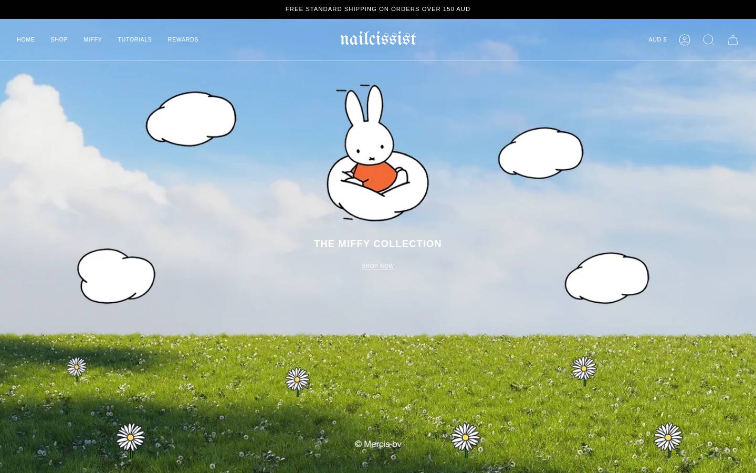This screenshot has width=756, height=473.
Task: Click the SHOP NOW link
Action: [378, 266]
